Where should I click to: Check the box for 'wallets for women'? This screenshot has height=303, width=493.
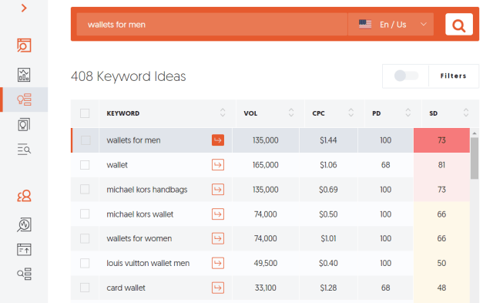pyautogui.click(x=85, y=238)
